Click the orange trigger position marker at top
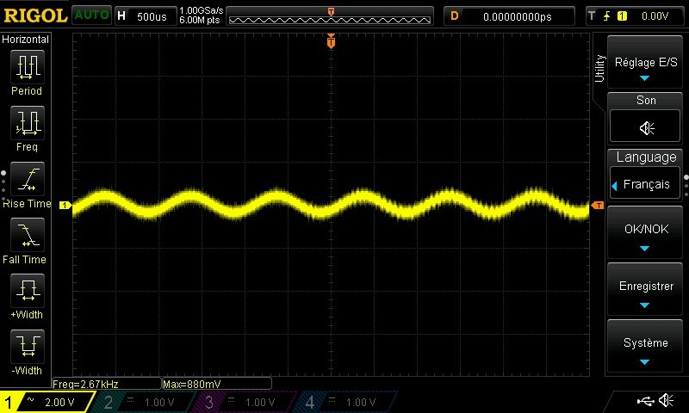The height and width of the screenshot is (413, 689). tap(331, 41)
